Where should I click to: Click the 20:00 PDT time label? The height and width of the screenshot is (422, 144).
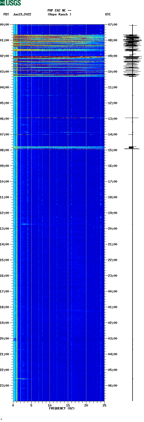click(5, 339)
